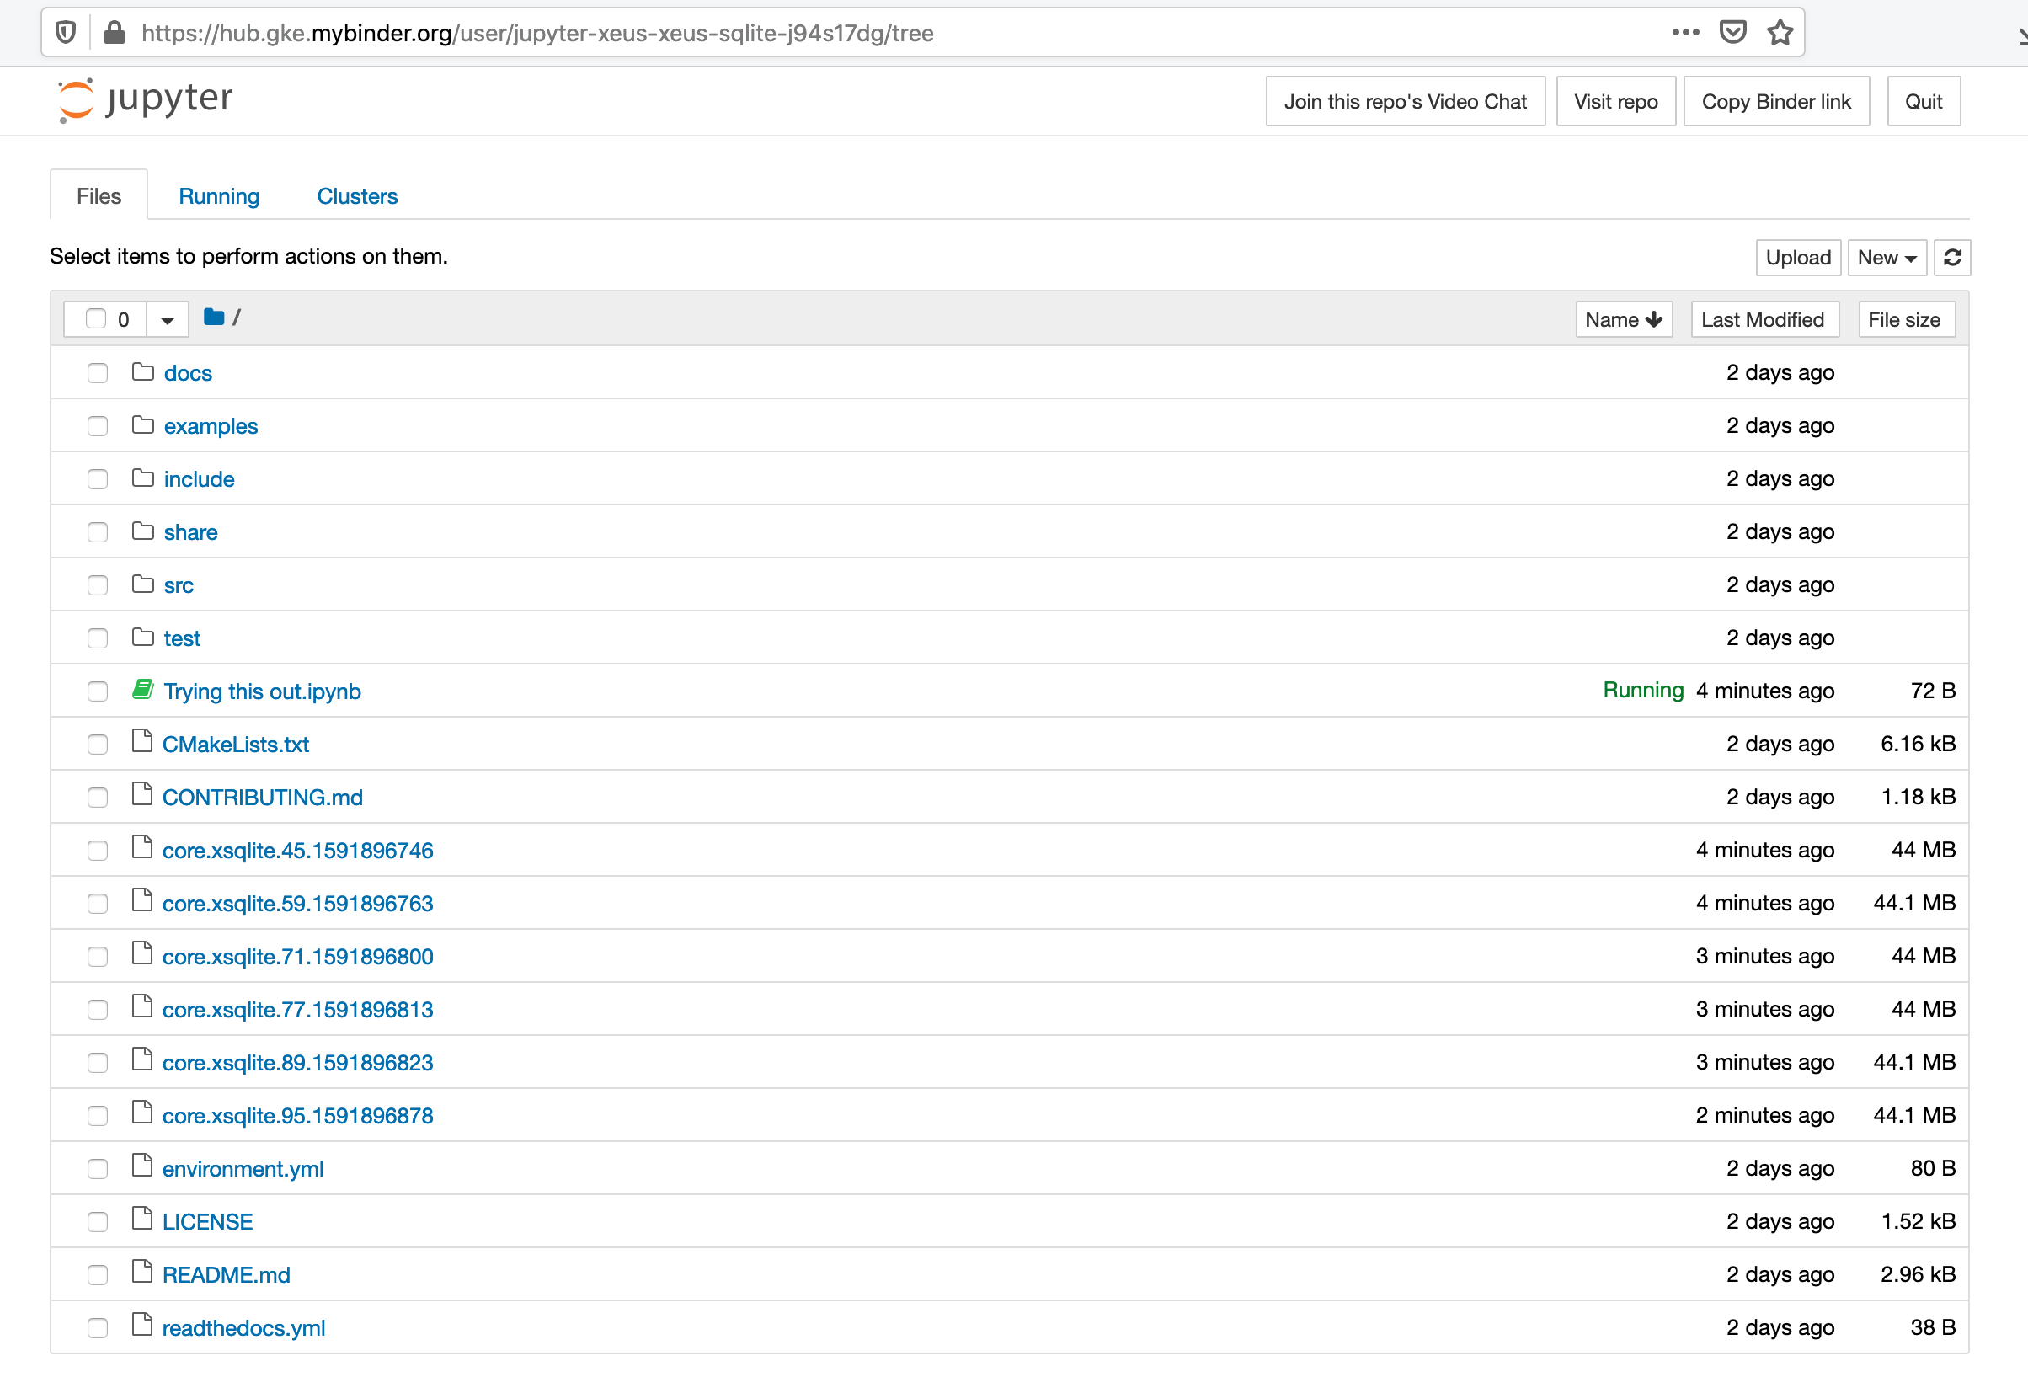Click the shield icon in the address bar
The height and width of the screenshot is (1393, 2028).
66,32
